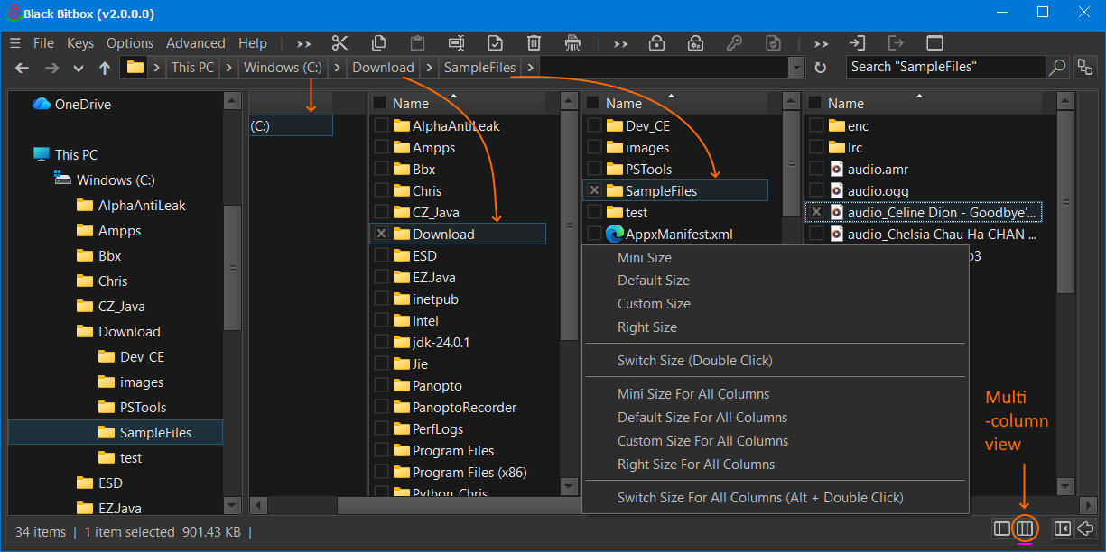Viewport: 1106px width, 552px height.
Task: Click the shield verify toolbar icon
Action: pyautogui.click(x=773, y=42)
